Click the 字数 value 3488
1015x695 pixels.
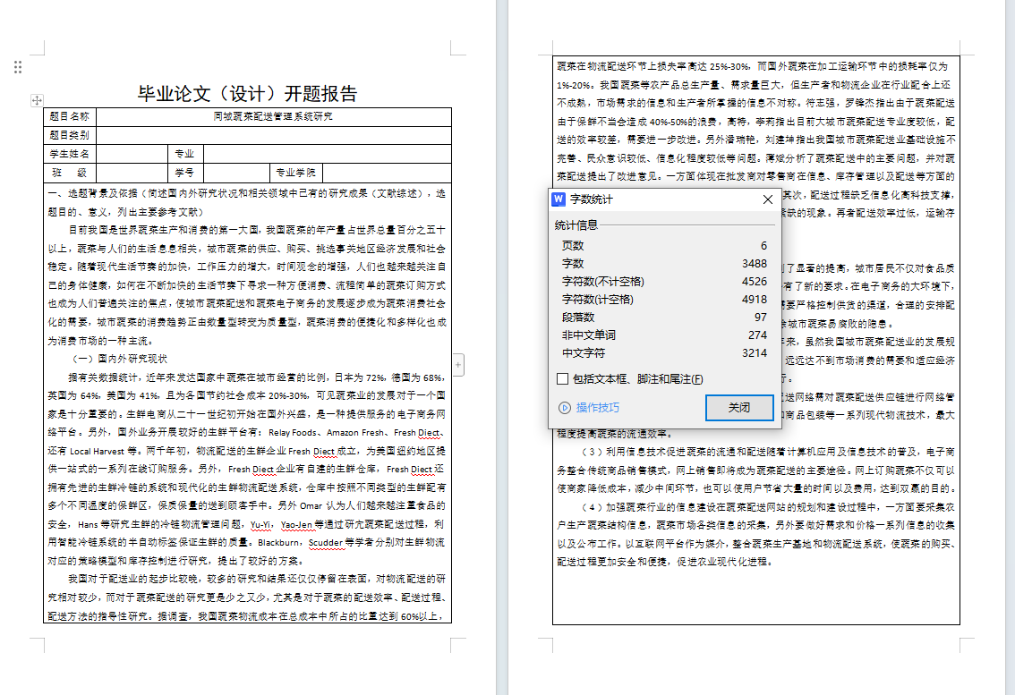coord(755,263)
